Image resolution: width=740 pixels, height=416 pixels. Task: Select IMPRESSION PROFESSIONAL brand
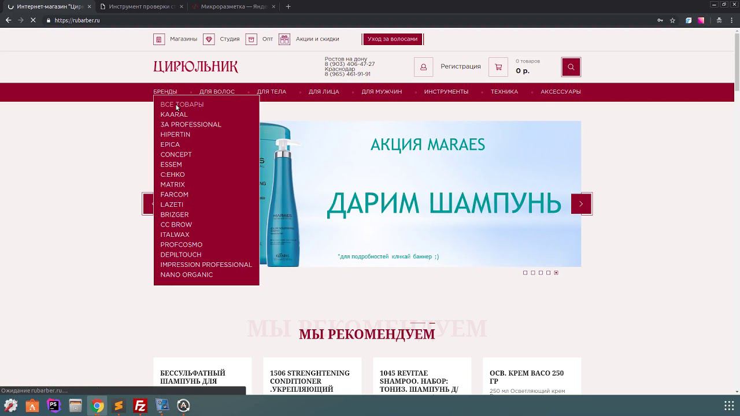[x=206, y=265]
